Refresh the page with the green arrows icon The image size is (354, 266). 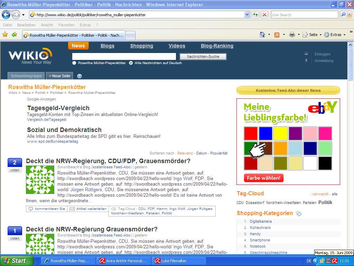point(255,15)
